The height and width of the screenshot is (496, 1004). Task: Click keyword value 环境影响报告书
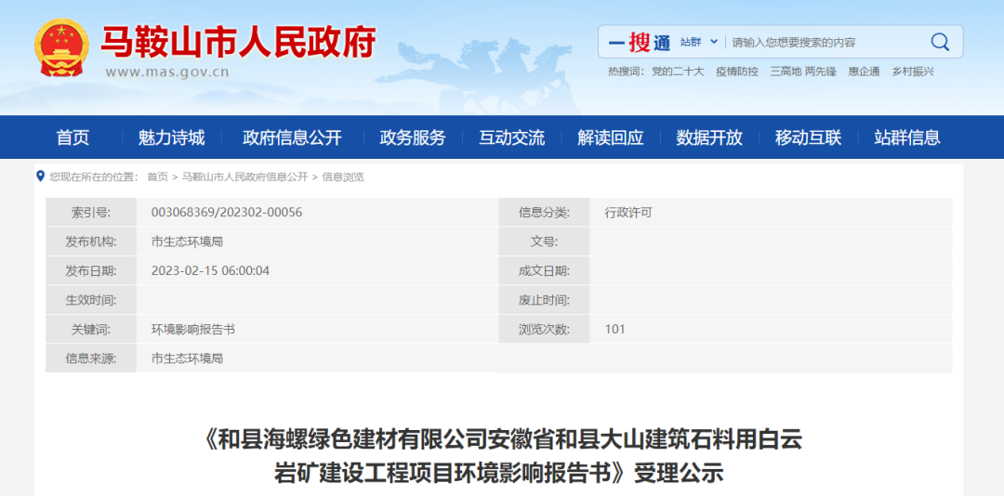tap(192, 330)
